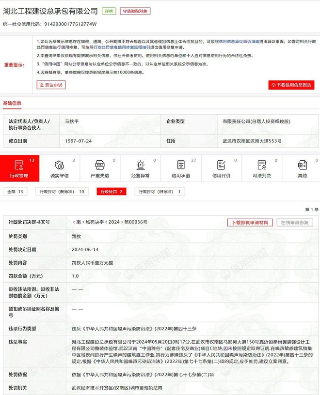Click credit code 91420000177612774W
Screen dimensions: 320x395
pyautogui.click(x=70, y=24)
